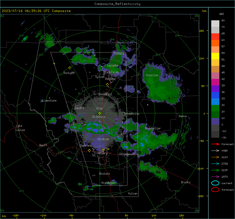Click the orange 111V arrow in legend
The image size is (235, 219).
pos(215,157)
